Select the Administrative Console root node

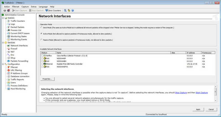point(15,15)
